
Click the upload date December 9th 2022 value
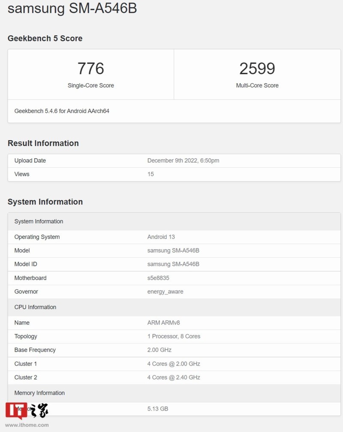(183, 160)
